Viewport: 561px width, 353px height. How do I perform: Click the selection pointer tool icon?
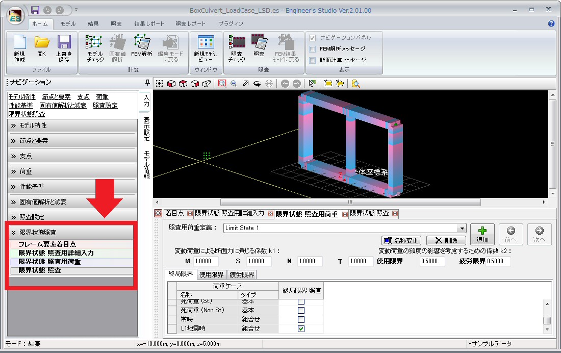point(312,84)
